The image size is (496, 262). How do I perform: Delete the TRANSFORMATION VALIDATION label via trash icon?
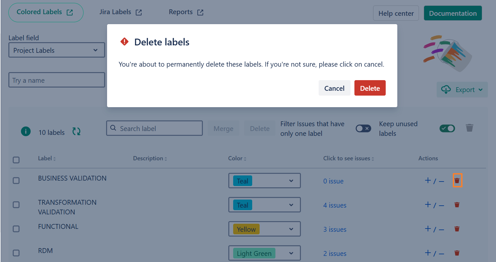click(457, 205)
